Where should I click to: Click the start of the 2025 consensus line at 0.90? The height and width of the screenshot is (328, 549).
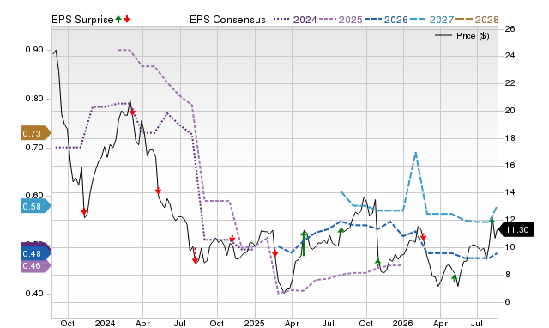coord(119,50)
